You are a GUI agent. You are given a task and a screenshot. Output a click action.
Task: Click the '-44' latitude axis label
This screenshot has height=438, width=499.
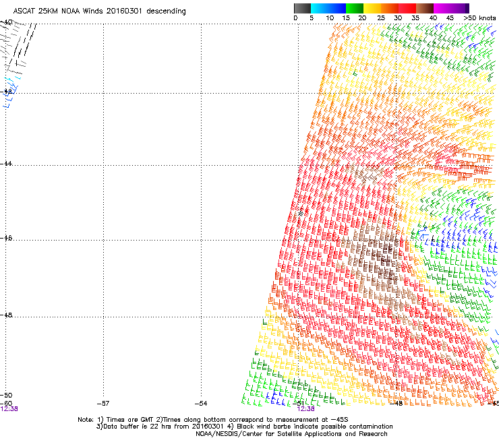pyautogui.click(x=6, y=164)
